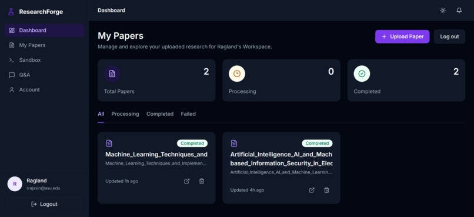Click the Upload Paper button
Image resolution: width=474 pixels, height=217 pixels.
tap(402, 36)
